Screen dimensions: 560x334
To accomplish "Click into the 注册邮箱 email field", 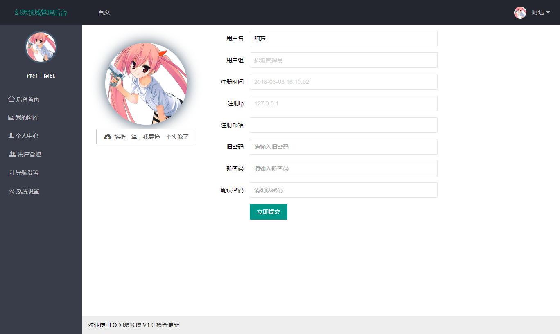I will tap(343, 125).
